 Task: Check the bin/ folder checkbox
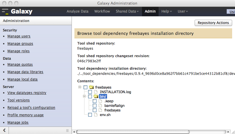(90, 96)
